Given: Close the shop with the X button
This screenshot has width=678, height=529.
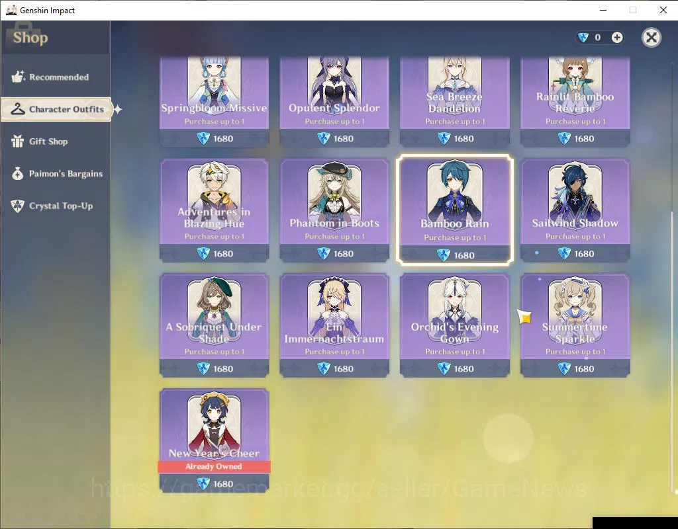Looking at the screenshot, I should point(652,38).
